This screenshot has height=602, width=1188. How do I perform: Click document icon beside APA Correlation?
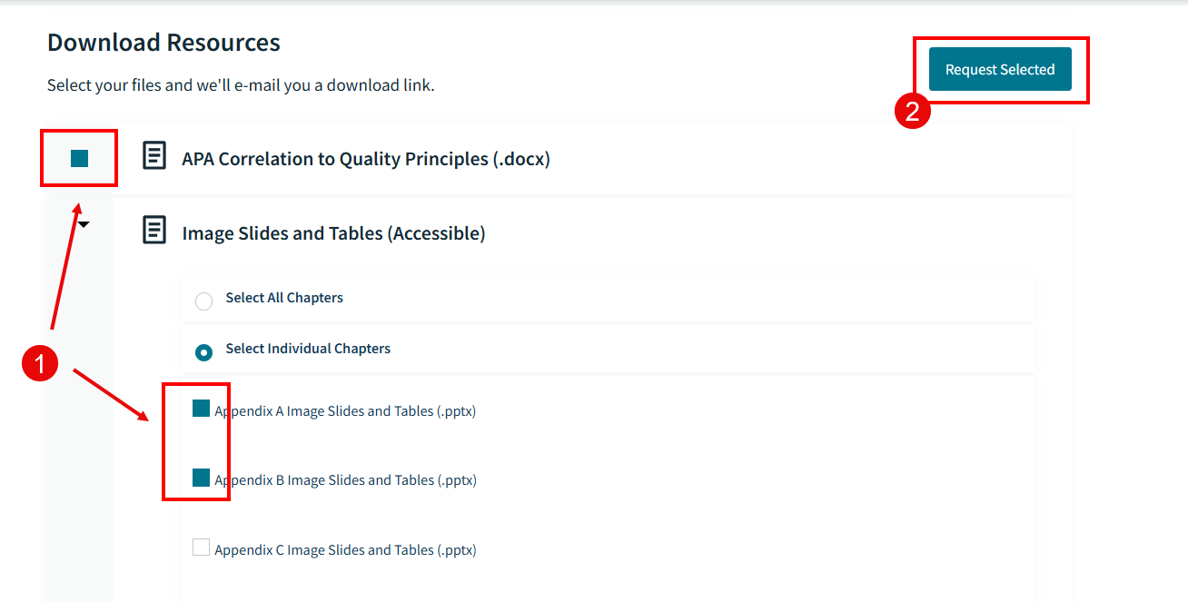pyautogui.click(x=154, y=156)
